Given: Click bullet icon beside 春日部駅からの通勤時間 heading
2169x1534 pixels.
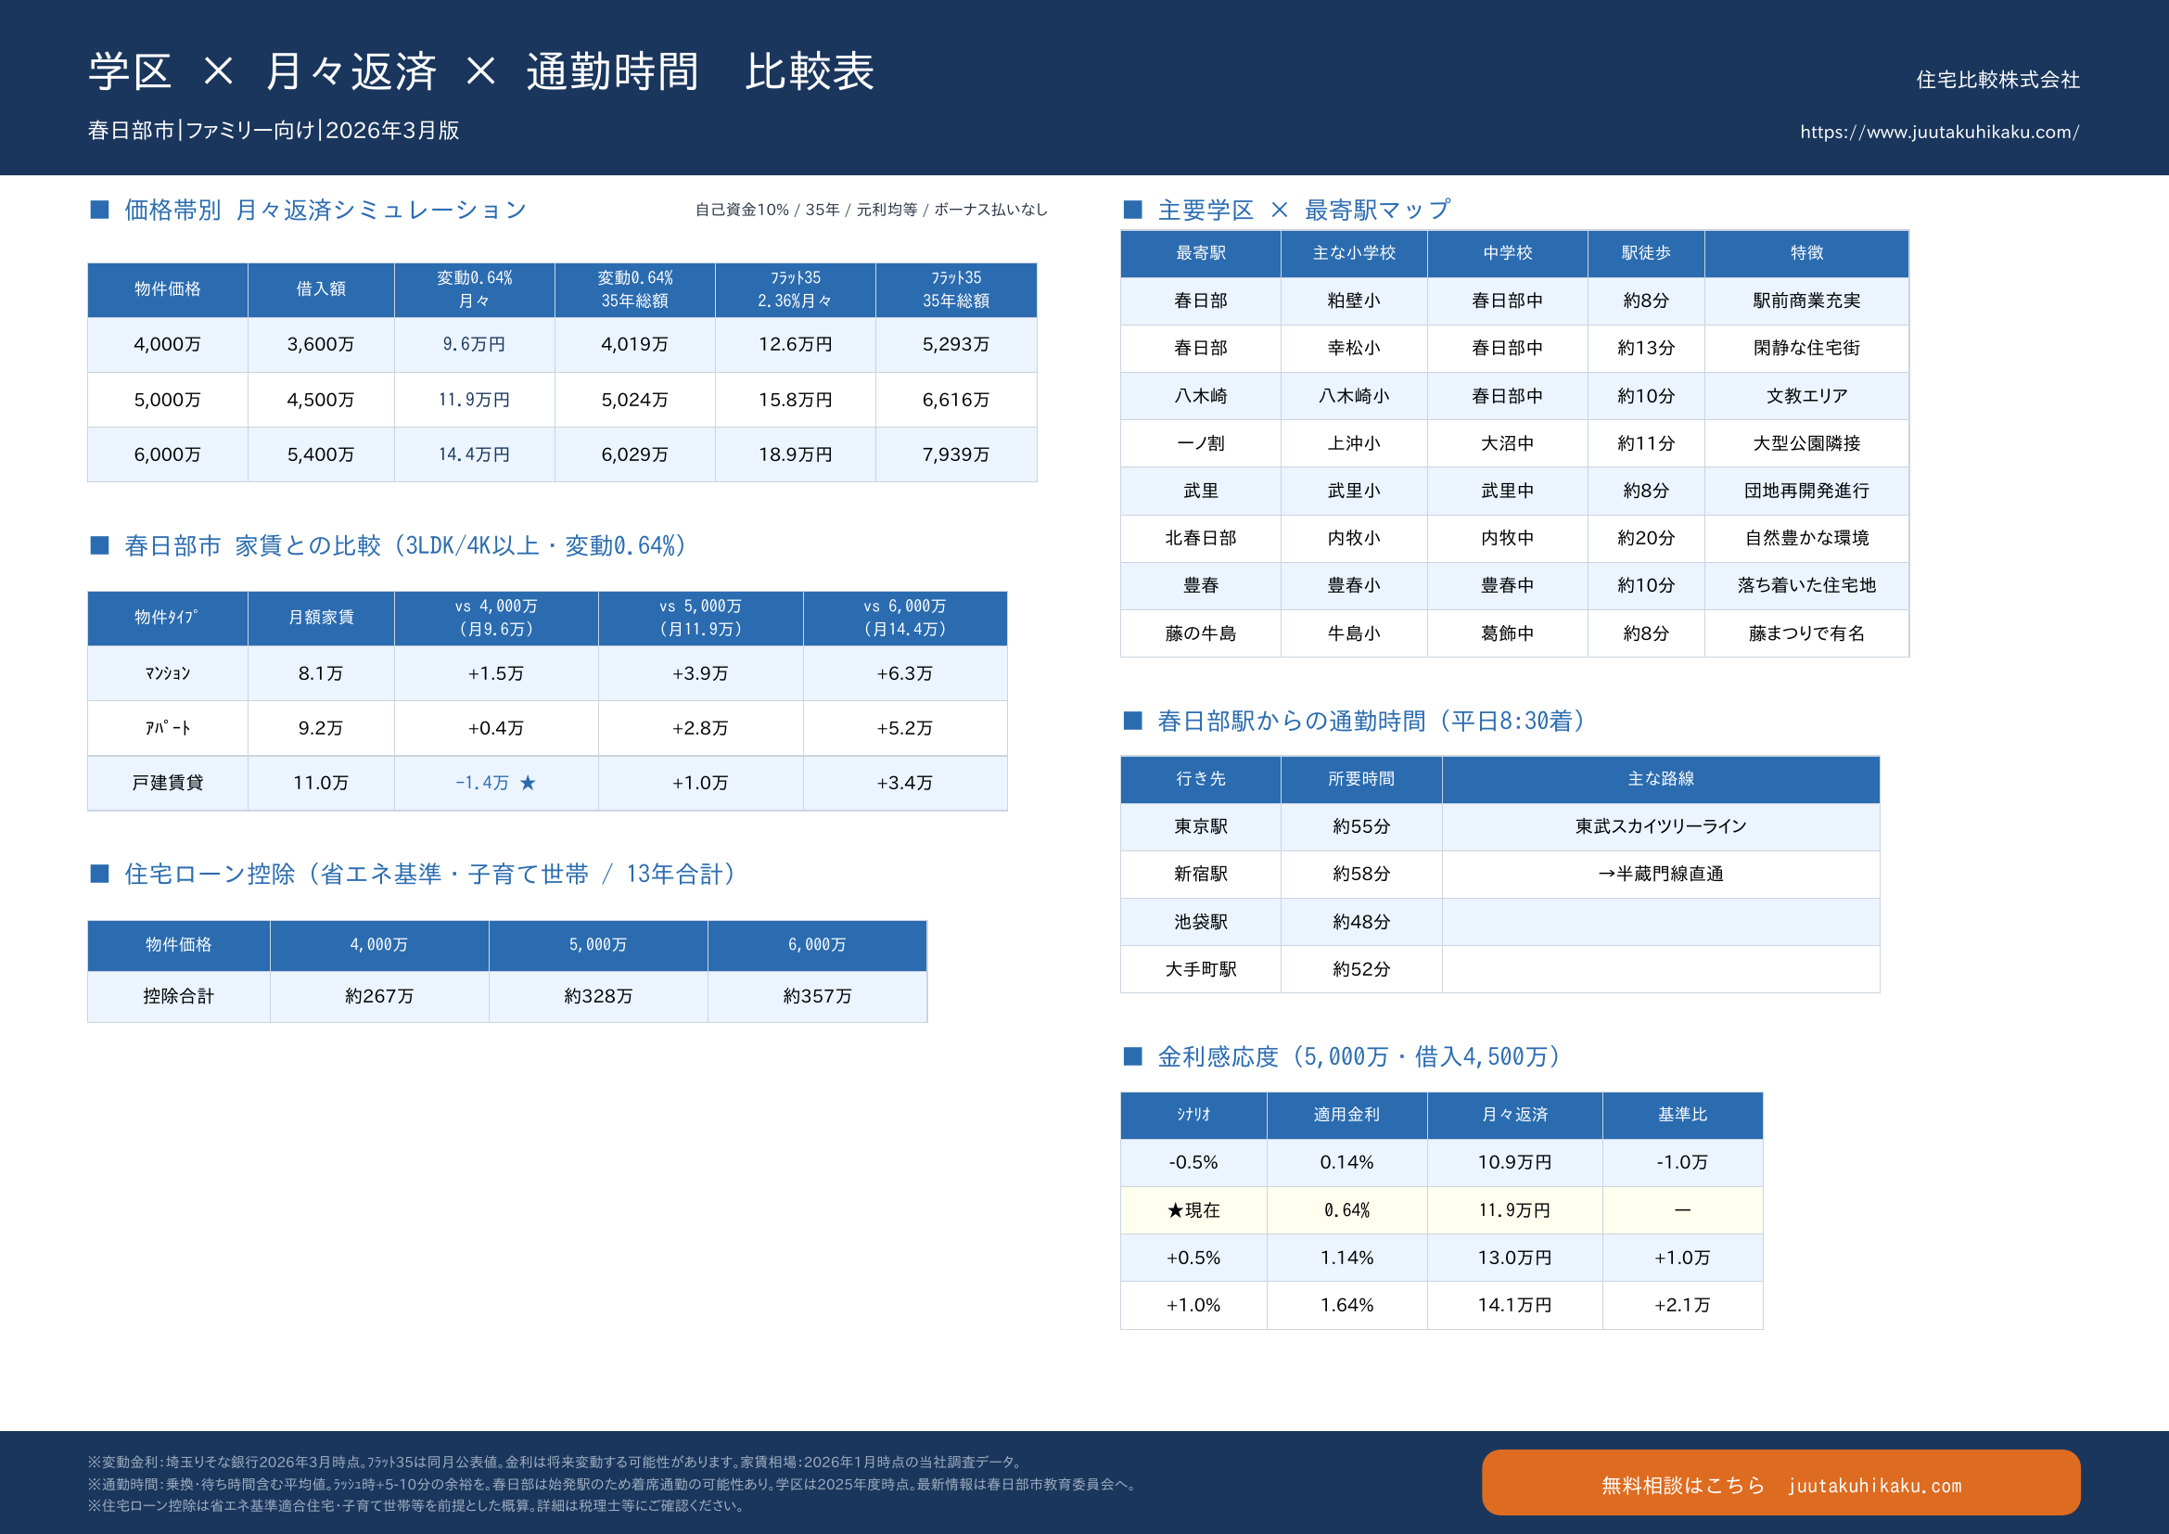Looking at the screenshot, I should [x=1132, y=721].
